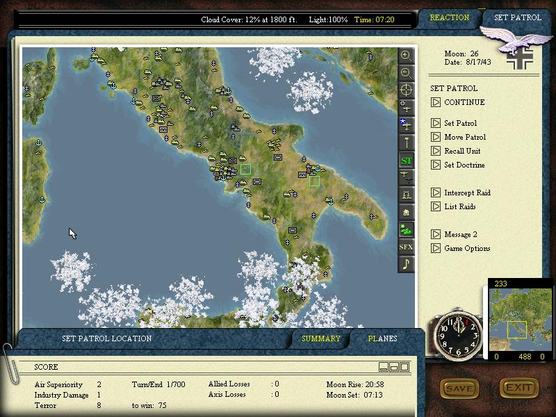The height and width of the screenshot is (417, 556).
Task: Click the Moon Set: 07:13 text
Action: [354, 395]
